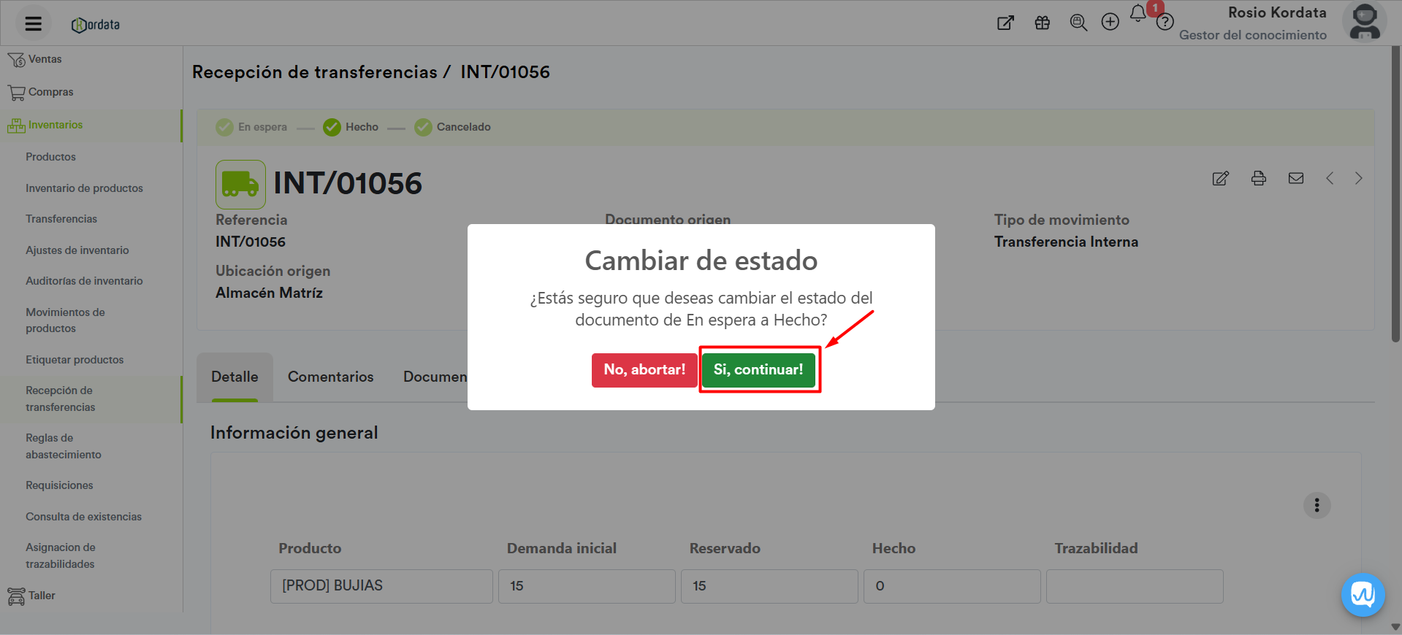Open the three-dot options menu
Screen dimensions: 1402x635
pyautogui.click(x=1317, y=505)
